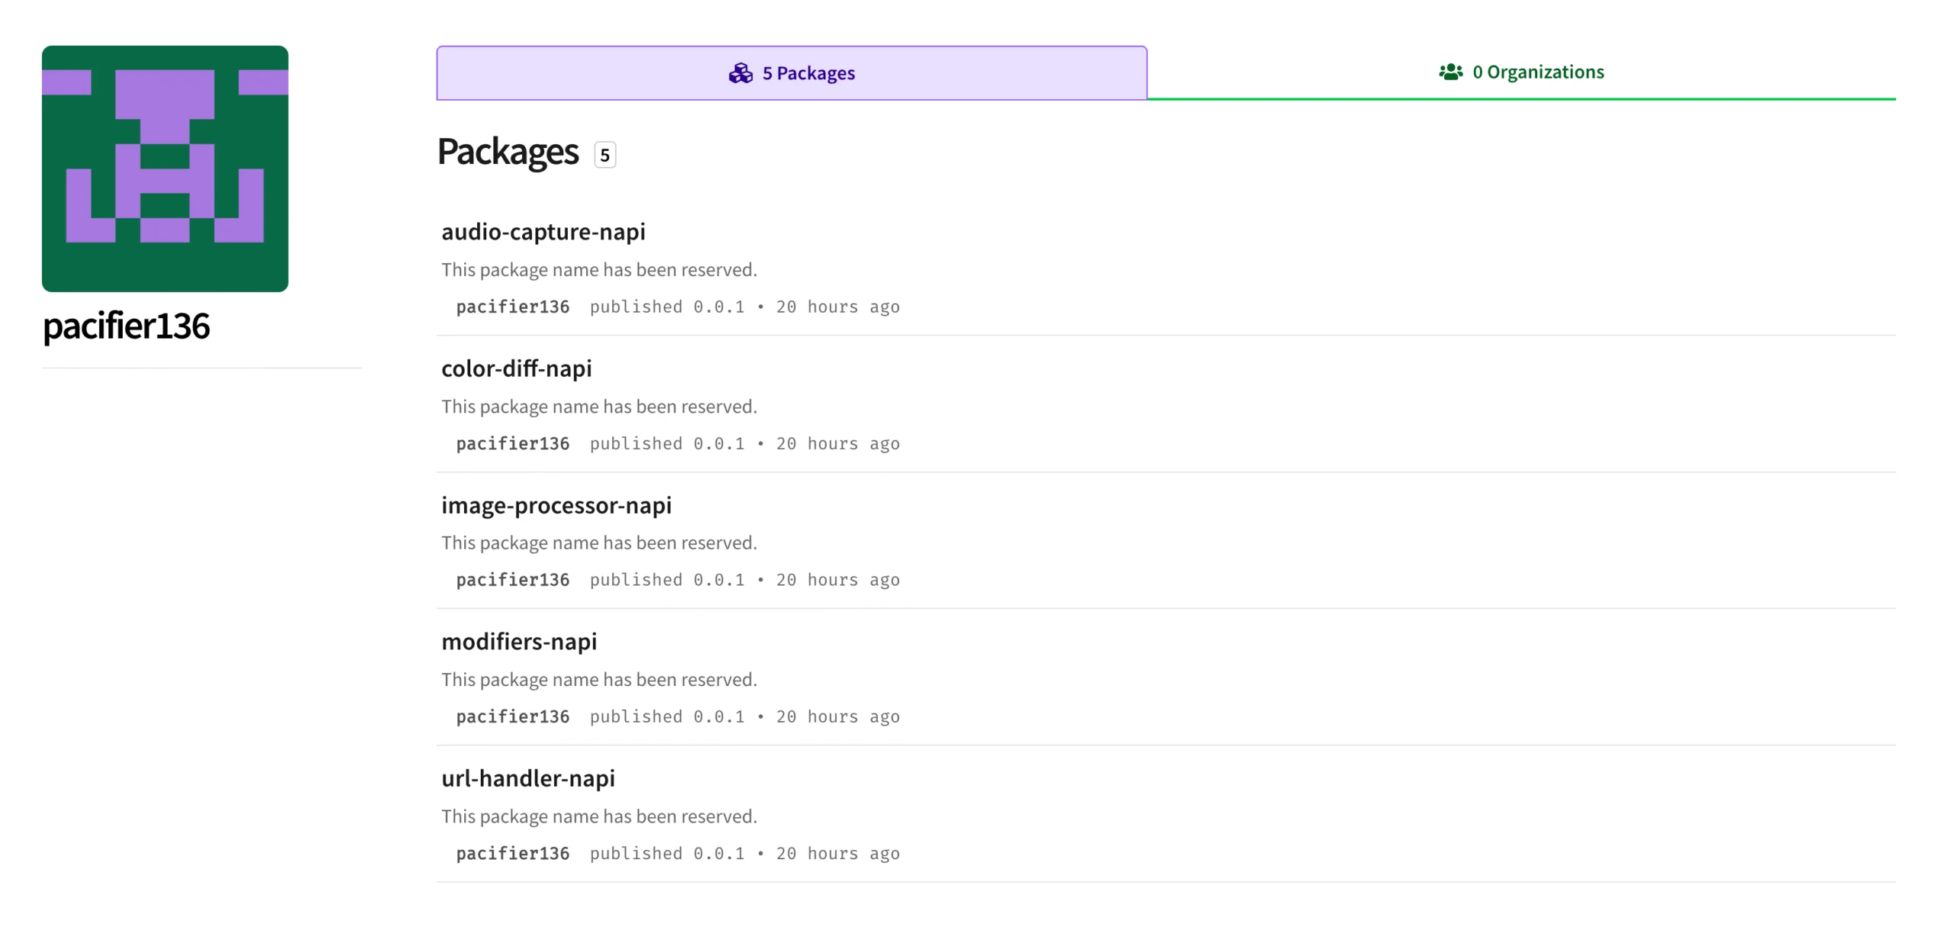The height and width of the screenshot is (943, 1954).
Task: Click the packages boxes icon in the tab
Action: tap(740, 73)
